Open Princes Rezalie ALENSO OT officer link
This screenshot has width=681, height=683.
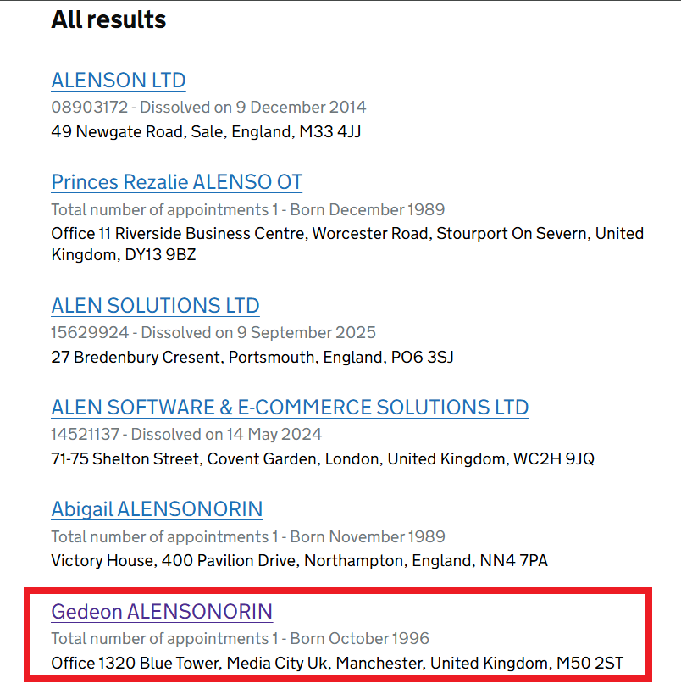point(177,182)
